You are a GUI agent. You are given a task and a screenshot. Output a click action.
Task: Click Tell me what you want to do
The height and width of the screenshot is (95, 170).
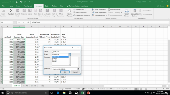77,6
